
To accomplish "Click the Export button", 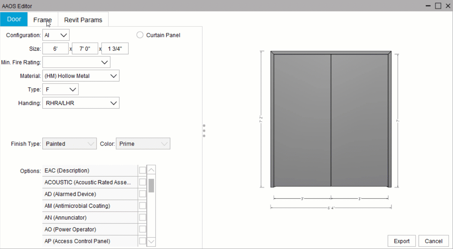I will pyautogui.click(x=401, y=241).
